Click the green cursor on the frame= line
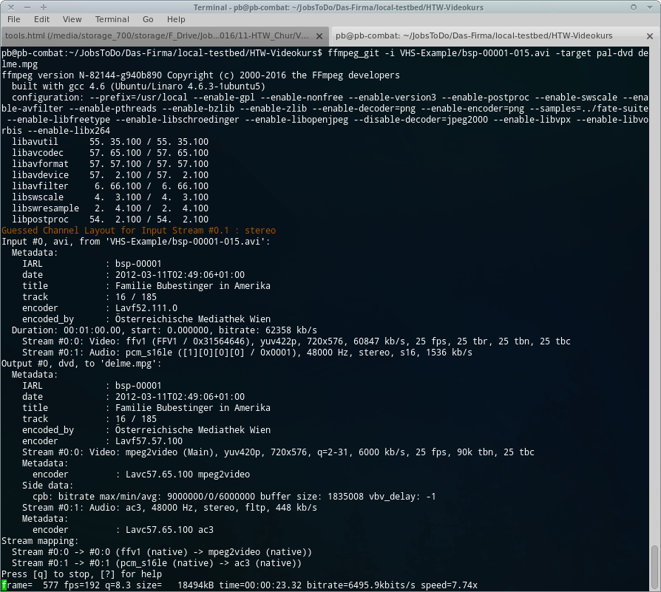The image size is (661, 592). 4,585
